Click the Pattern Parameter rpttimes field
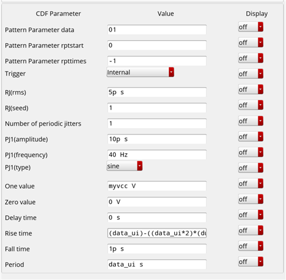The height and width of the screenshot is (280, 286). click(x=157, y=61)
